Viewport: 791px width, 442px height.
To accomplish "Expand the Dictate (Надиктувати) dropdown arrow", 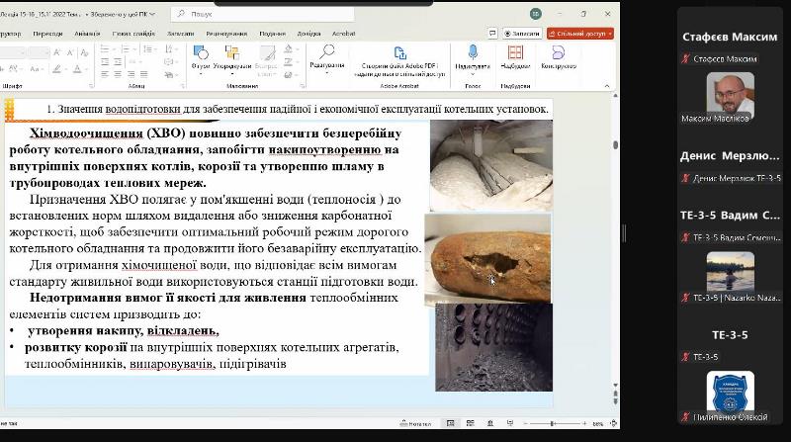I will coord(472,73).
